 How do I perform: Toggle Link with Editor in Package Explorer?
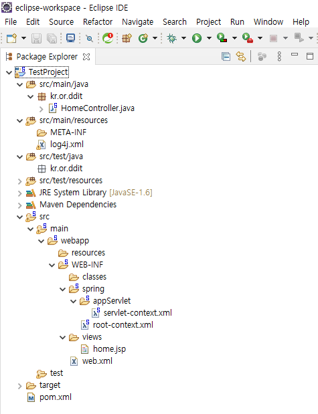tap(241, 56)
